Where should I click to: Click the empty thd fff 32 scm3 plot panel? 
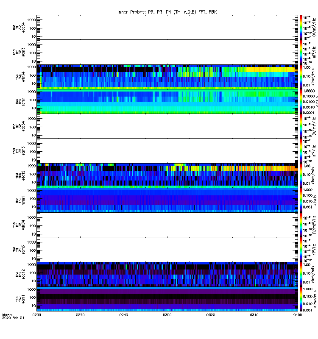tap(167, 151)
